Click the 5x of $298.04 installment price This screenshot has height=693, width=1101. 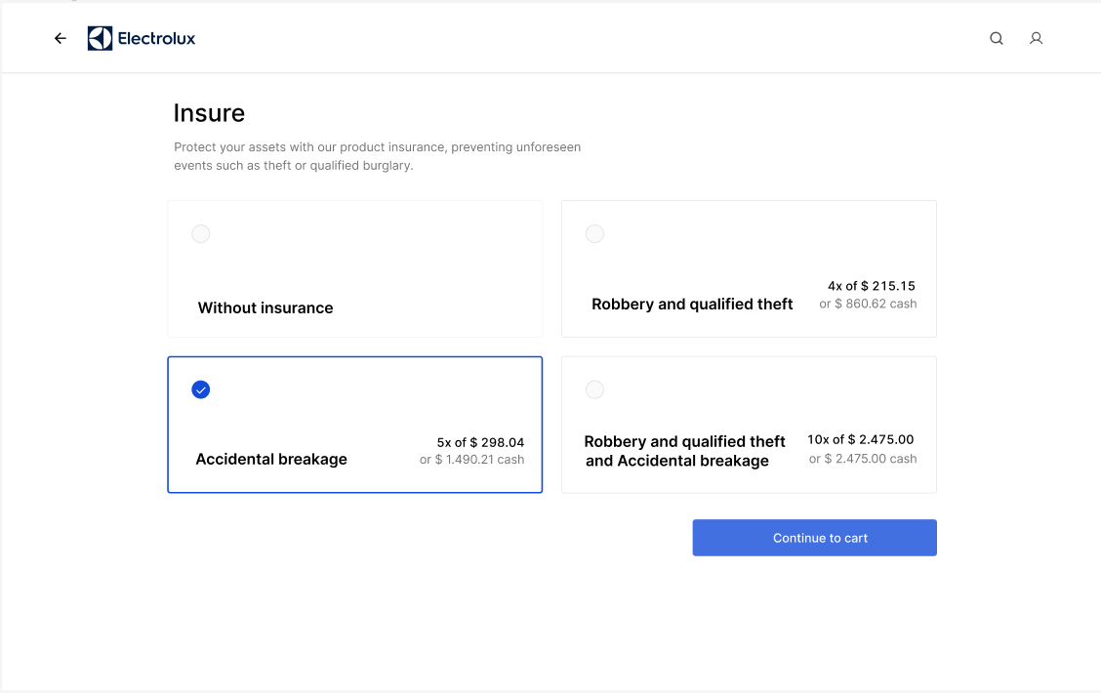click(480, 441)
